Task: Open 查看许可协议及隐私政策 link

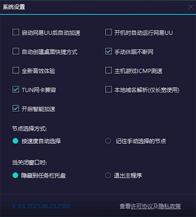Action: pyautogui.click(x=150, y=206)
